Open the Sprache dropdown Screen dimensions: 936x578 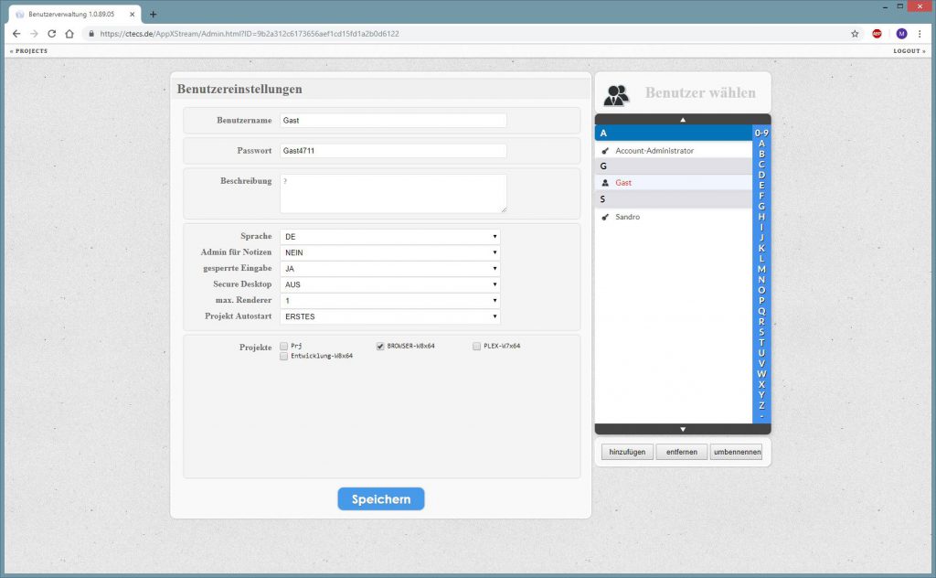pyautogui.click(x=390, y=237)
